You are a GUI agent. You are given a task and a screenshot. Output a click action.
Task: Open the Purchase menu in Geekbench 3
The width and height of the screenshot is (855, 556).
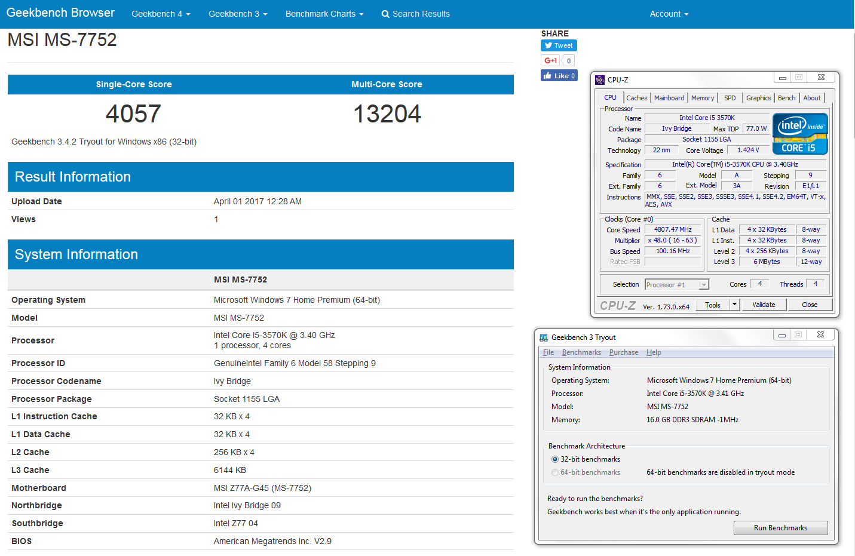coord(624,352)
